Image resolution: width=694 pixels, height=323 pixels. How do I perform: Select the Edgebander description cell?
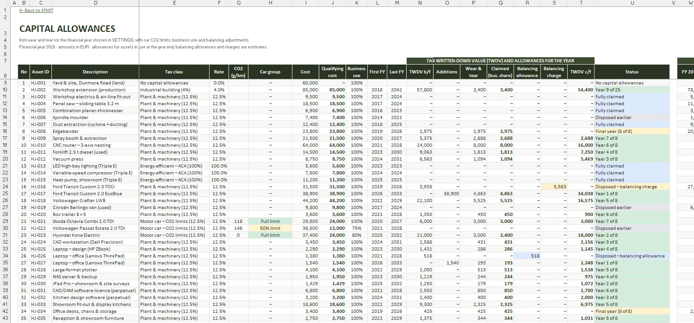point(95,131)
